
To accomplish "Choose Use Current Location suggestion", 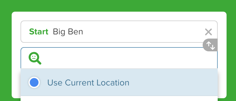I will pos(119,82).
